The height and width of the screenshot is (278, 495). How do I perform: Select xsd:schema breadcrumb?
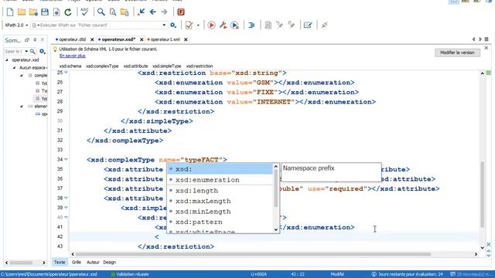(70, 66)
